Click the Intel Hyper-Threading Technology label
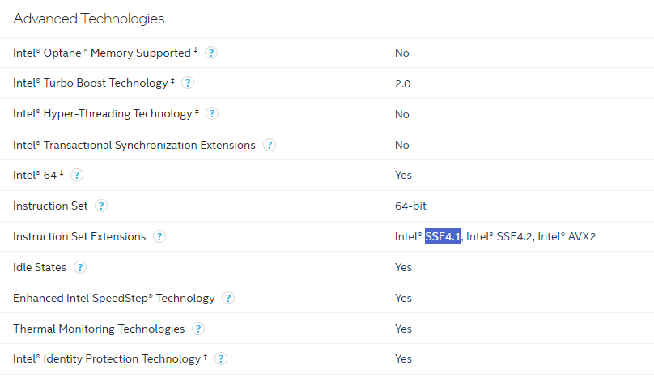Screen dimensions: 654x386 (x=102, y=114)
